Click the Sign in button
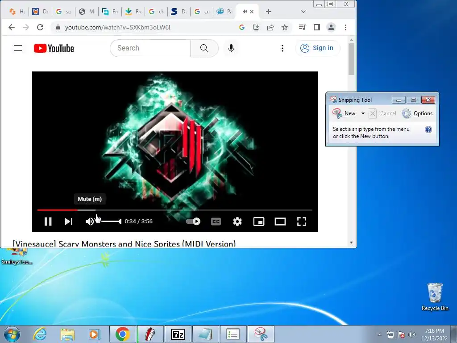457x343 pixels. [x=317, y=48]
